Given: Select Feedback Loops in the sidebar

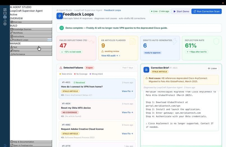Looking at the screenshot, I should coord(31,40).
